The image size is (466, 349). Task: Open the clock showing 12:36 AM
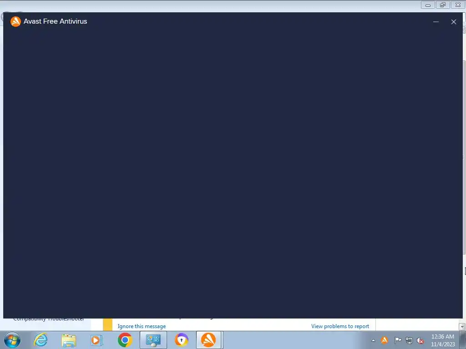click(442, 340)
